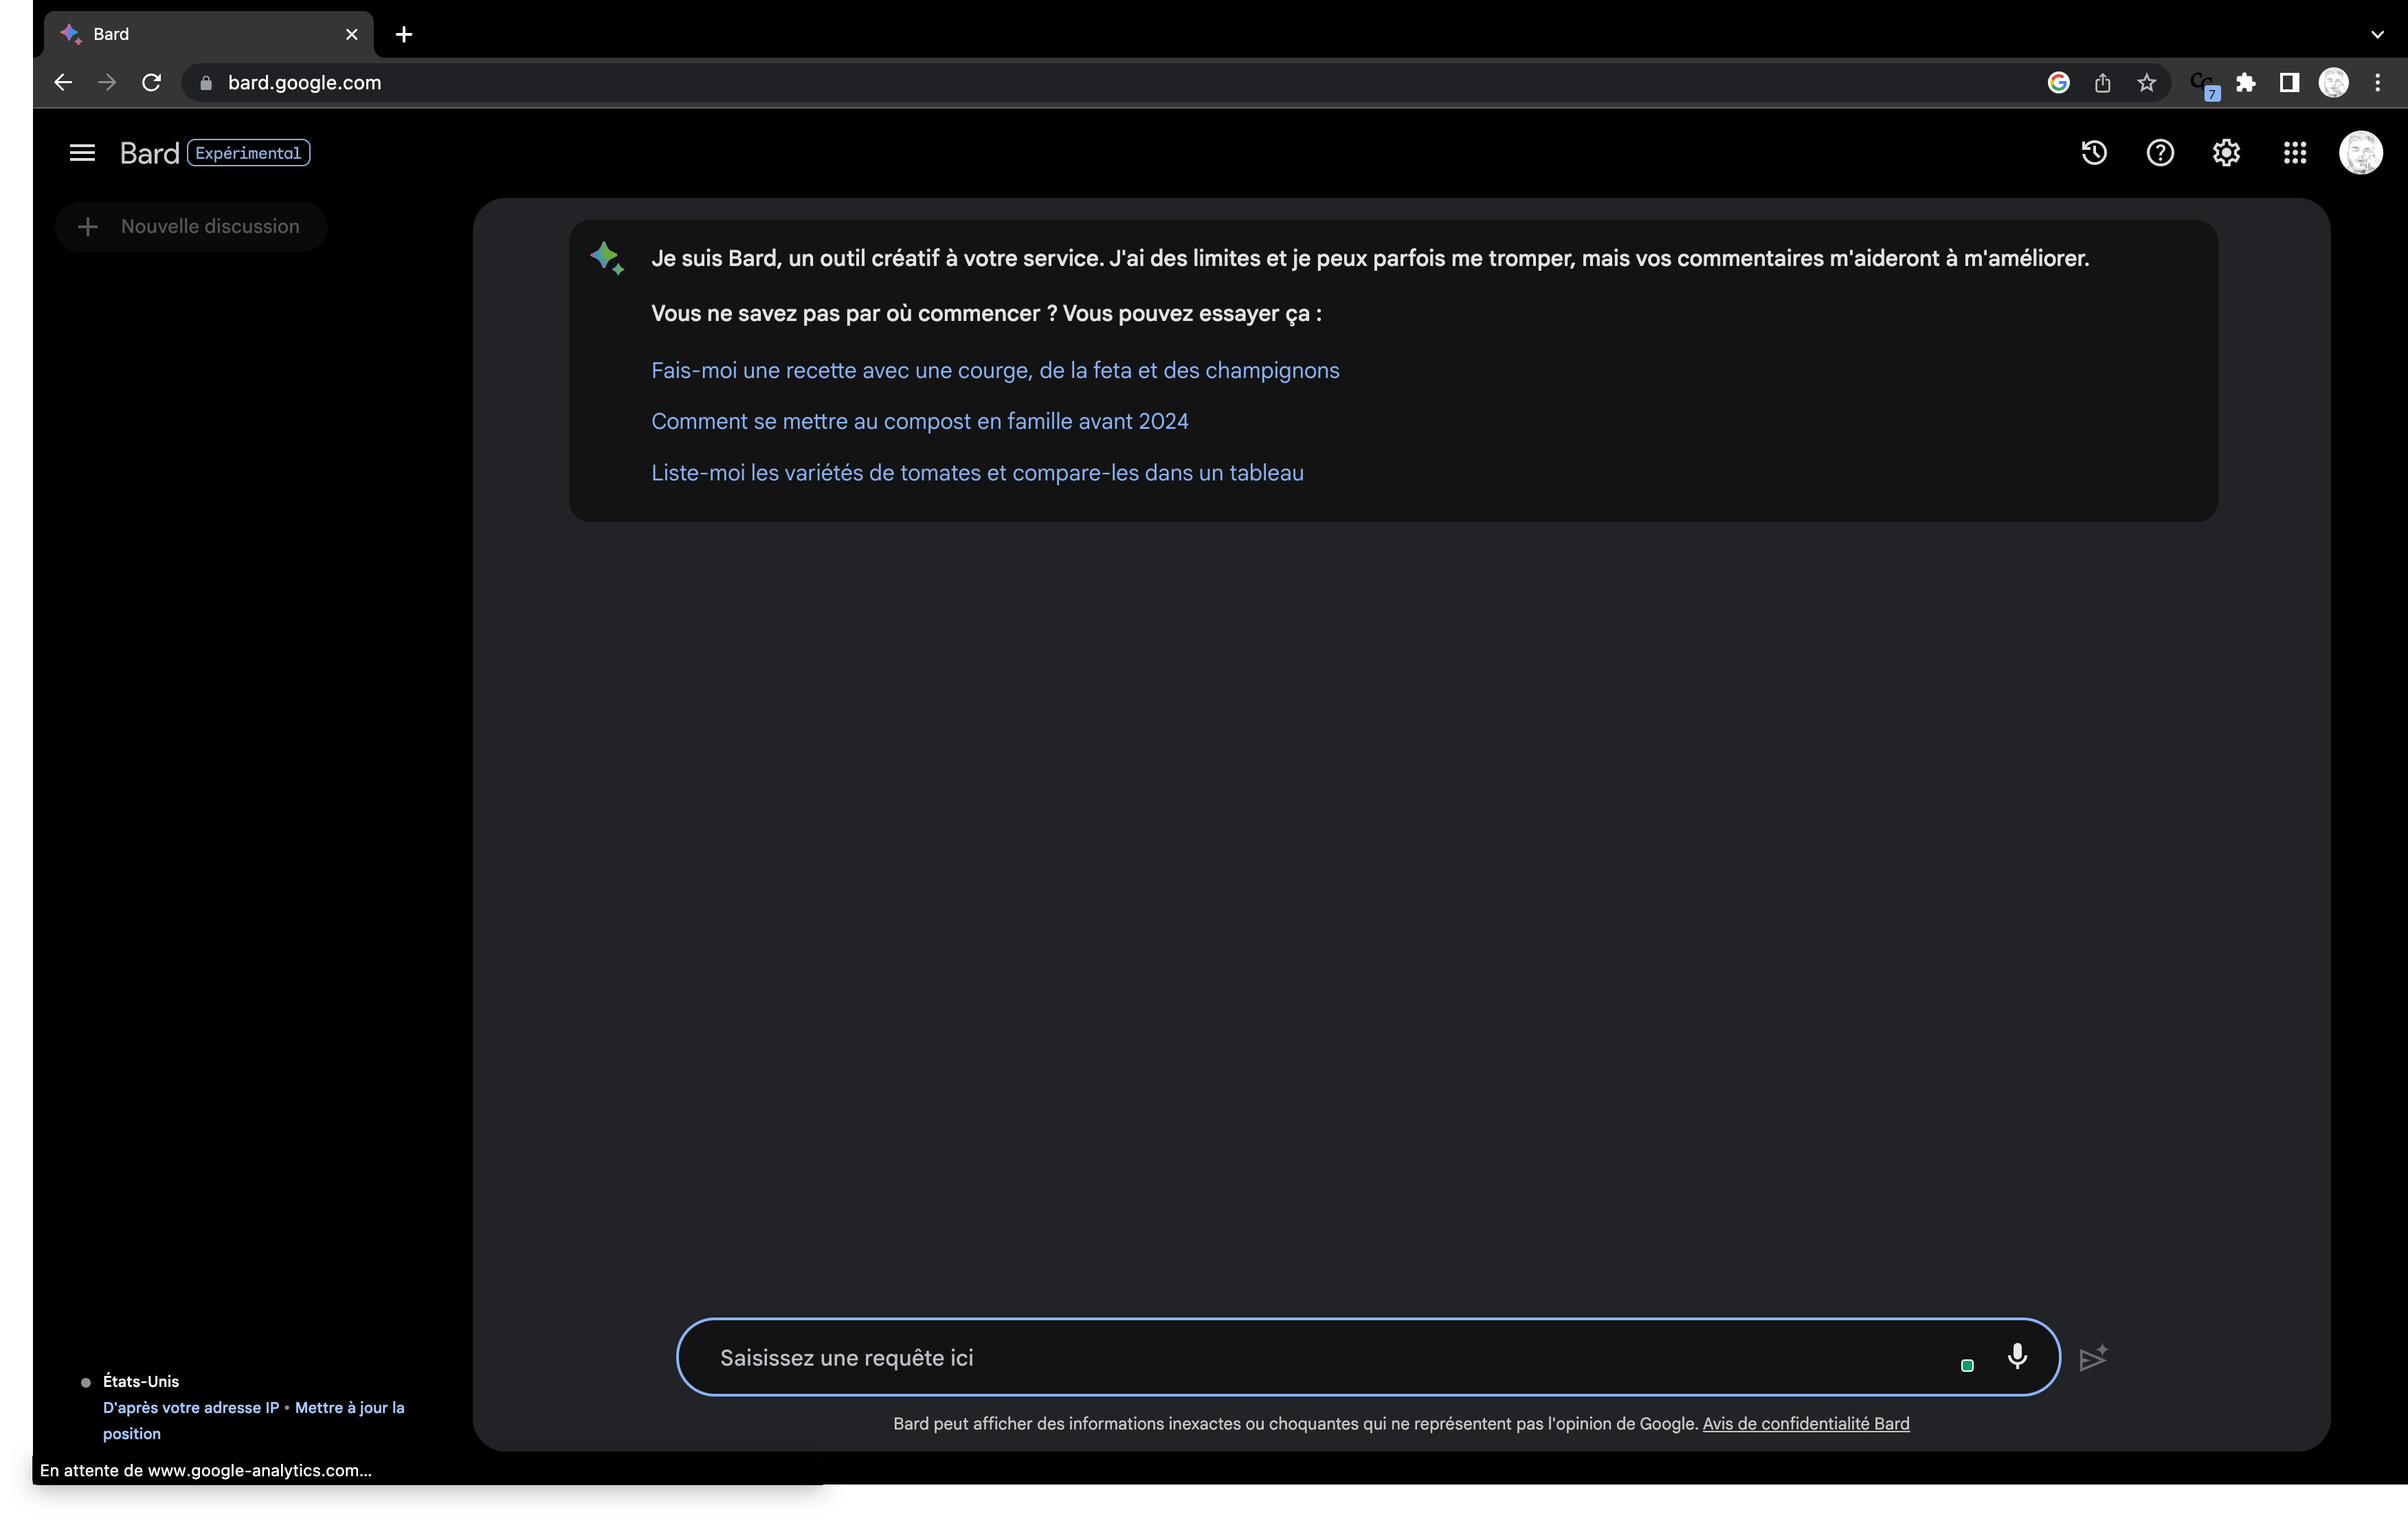
Task: Open the Google account avatar in Bard
Action: [x=2361, y=153]
